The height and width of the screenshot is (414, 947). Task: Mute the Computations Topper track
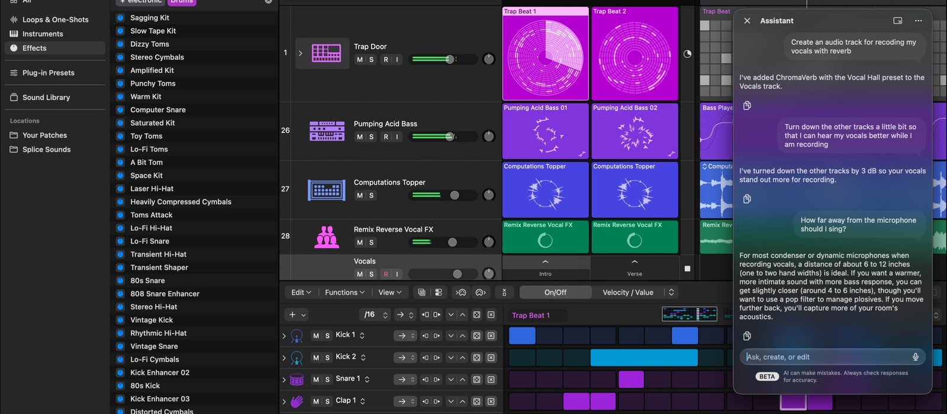(360, 195)
